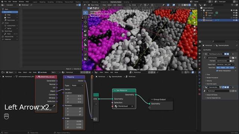Screen dimensions: 239x134
Task: Open the Add Modifier dropdown
Action: coord(220,50)
